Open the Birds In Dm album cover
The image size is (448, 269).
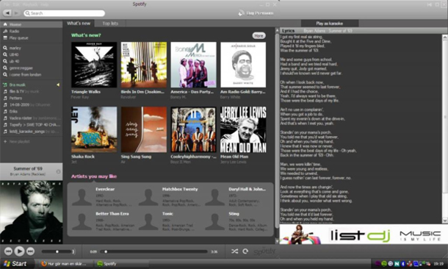144,65
